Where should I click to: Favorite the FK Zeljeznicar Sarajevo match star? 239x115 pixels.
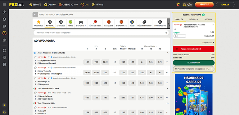click(35, 57)
